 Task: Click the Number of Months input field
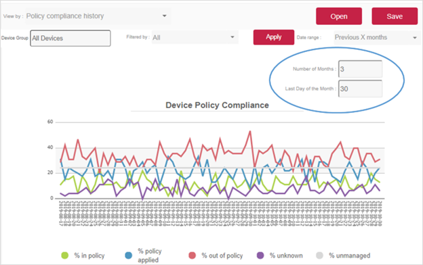click(x=361, y=69)
